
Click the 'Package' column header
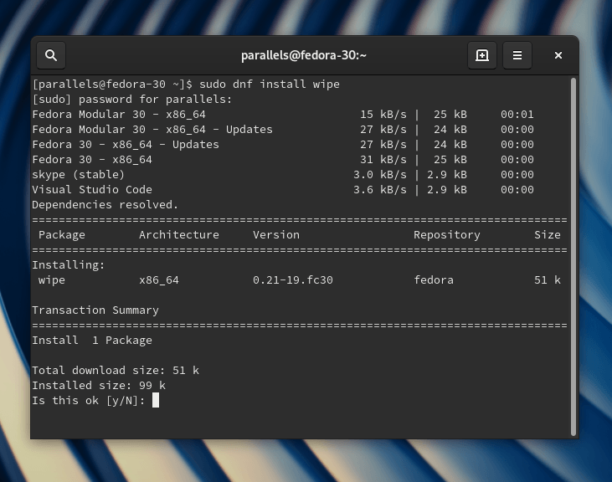coord(62,235)
